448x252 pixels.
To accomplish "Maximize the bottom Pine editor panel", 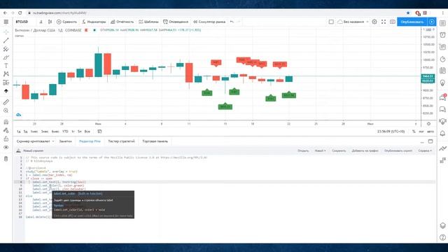I will click(430, 141).
